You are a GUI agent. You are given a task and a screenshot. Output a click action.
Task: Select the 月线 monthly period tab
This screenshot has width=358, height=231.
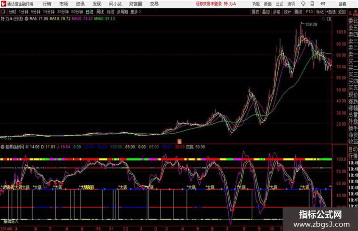coord(111,12)
